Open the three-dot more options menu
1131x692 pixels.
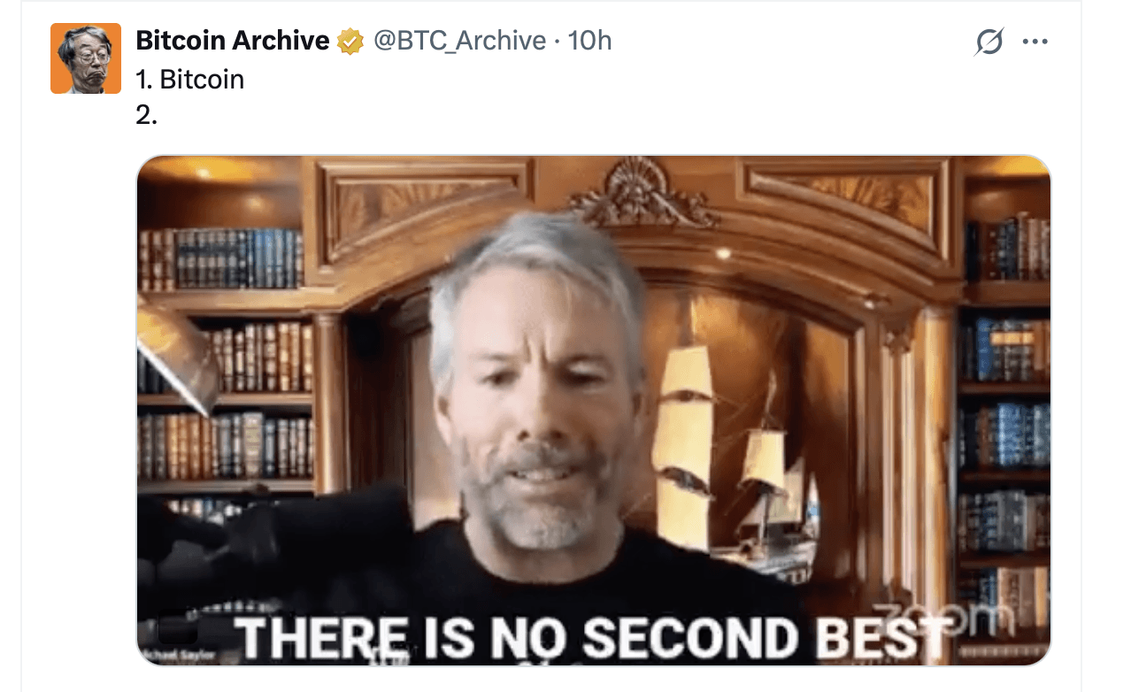pyautogui.click(x=1035, y=42)
